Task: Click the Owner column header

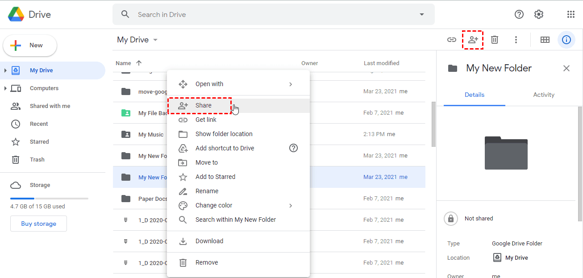Action: click(x=310, y=63)
